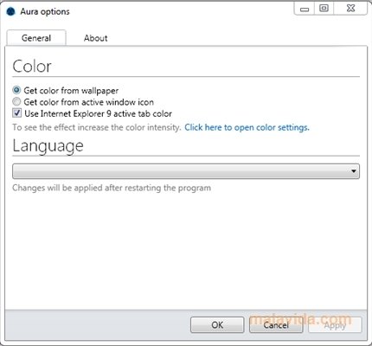The height and width of the screenshot is (346, 372).
Task: Click the disabled Apply button
Action: pyautogui.click(x=335, y=325)
